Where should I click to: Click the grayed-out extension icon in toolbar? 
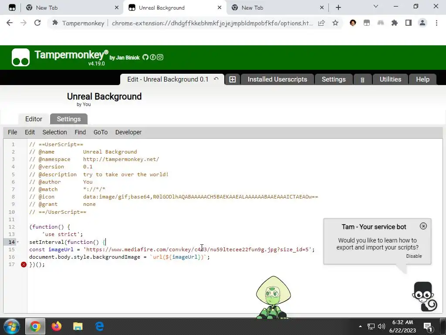381,23
